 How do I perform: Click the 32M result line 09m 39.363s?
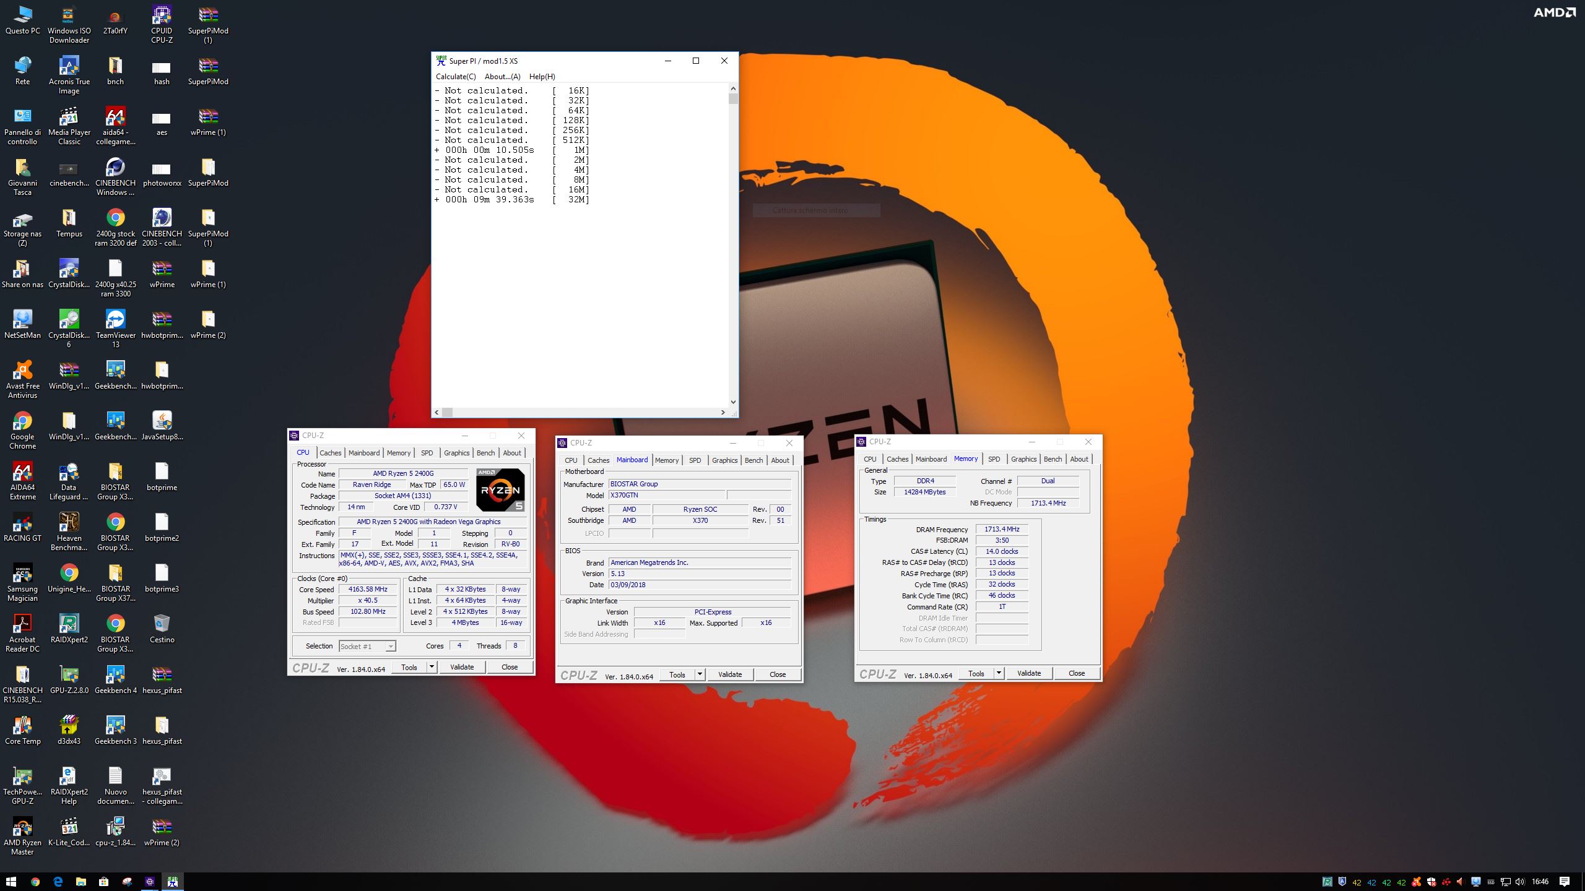pyautogui.click(x=512, y=200)
